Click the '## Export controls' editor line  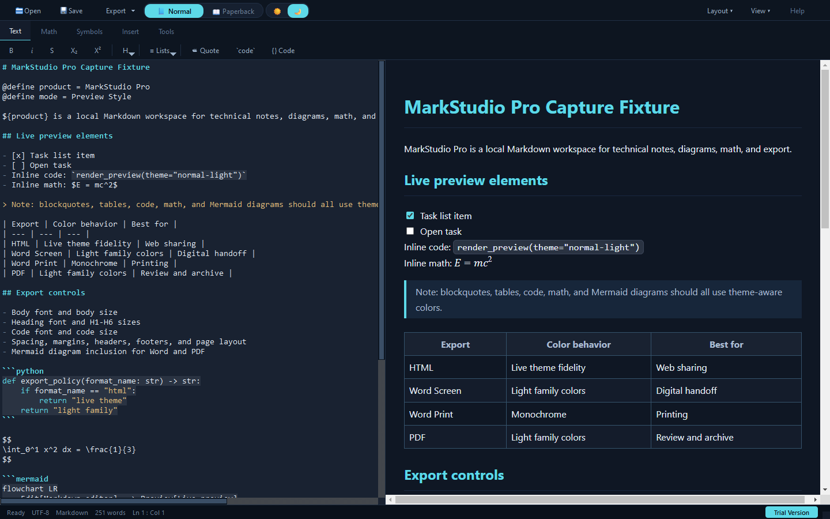(x=44, y=292)
